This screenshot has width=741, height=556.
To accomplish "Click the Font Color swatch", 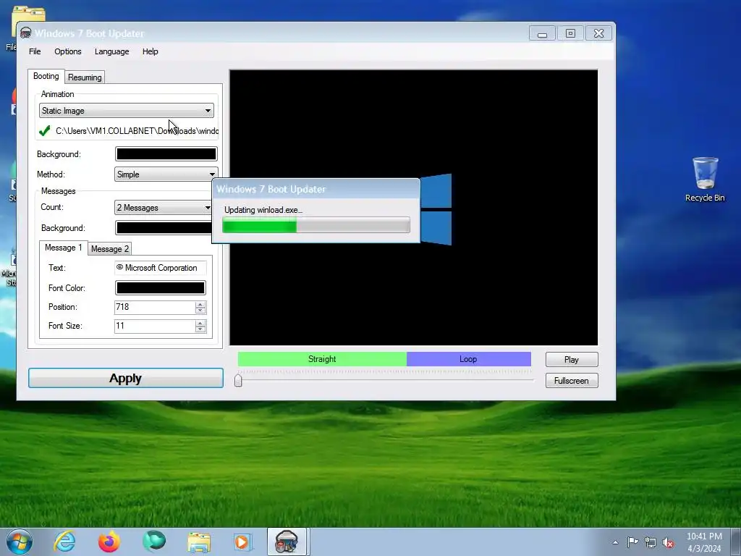I will tap(161, 287).
